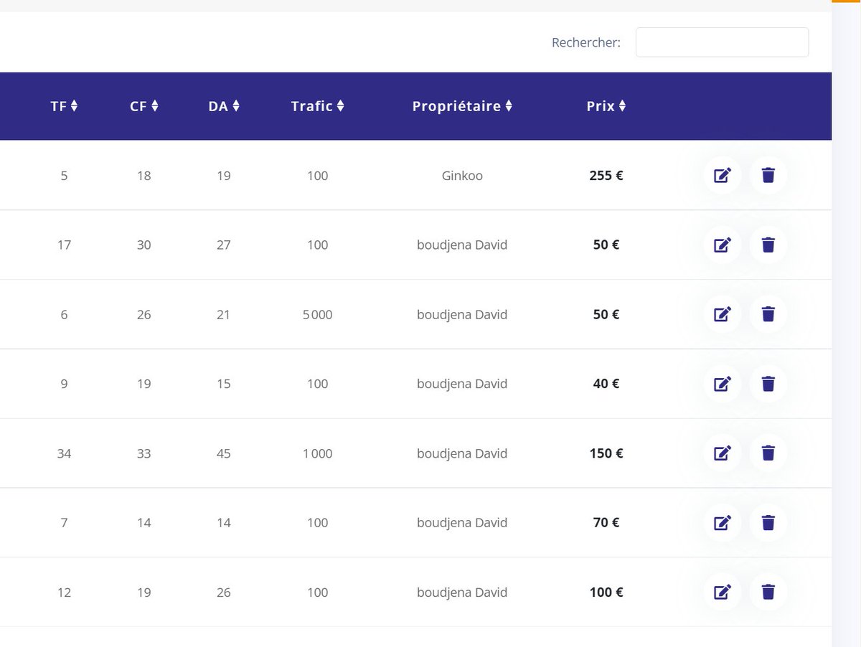
Task: Click the Prix sort arrows
Action: [621, 105]
